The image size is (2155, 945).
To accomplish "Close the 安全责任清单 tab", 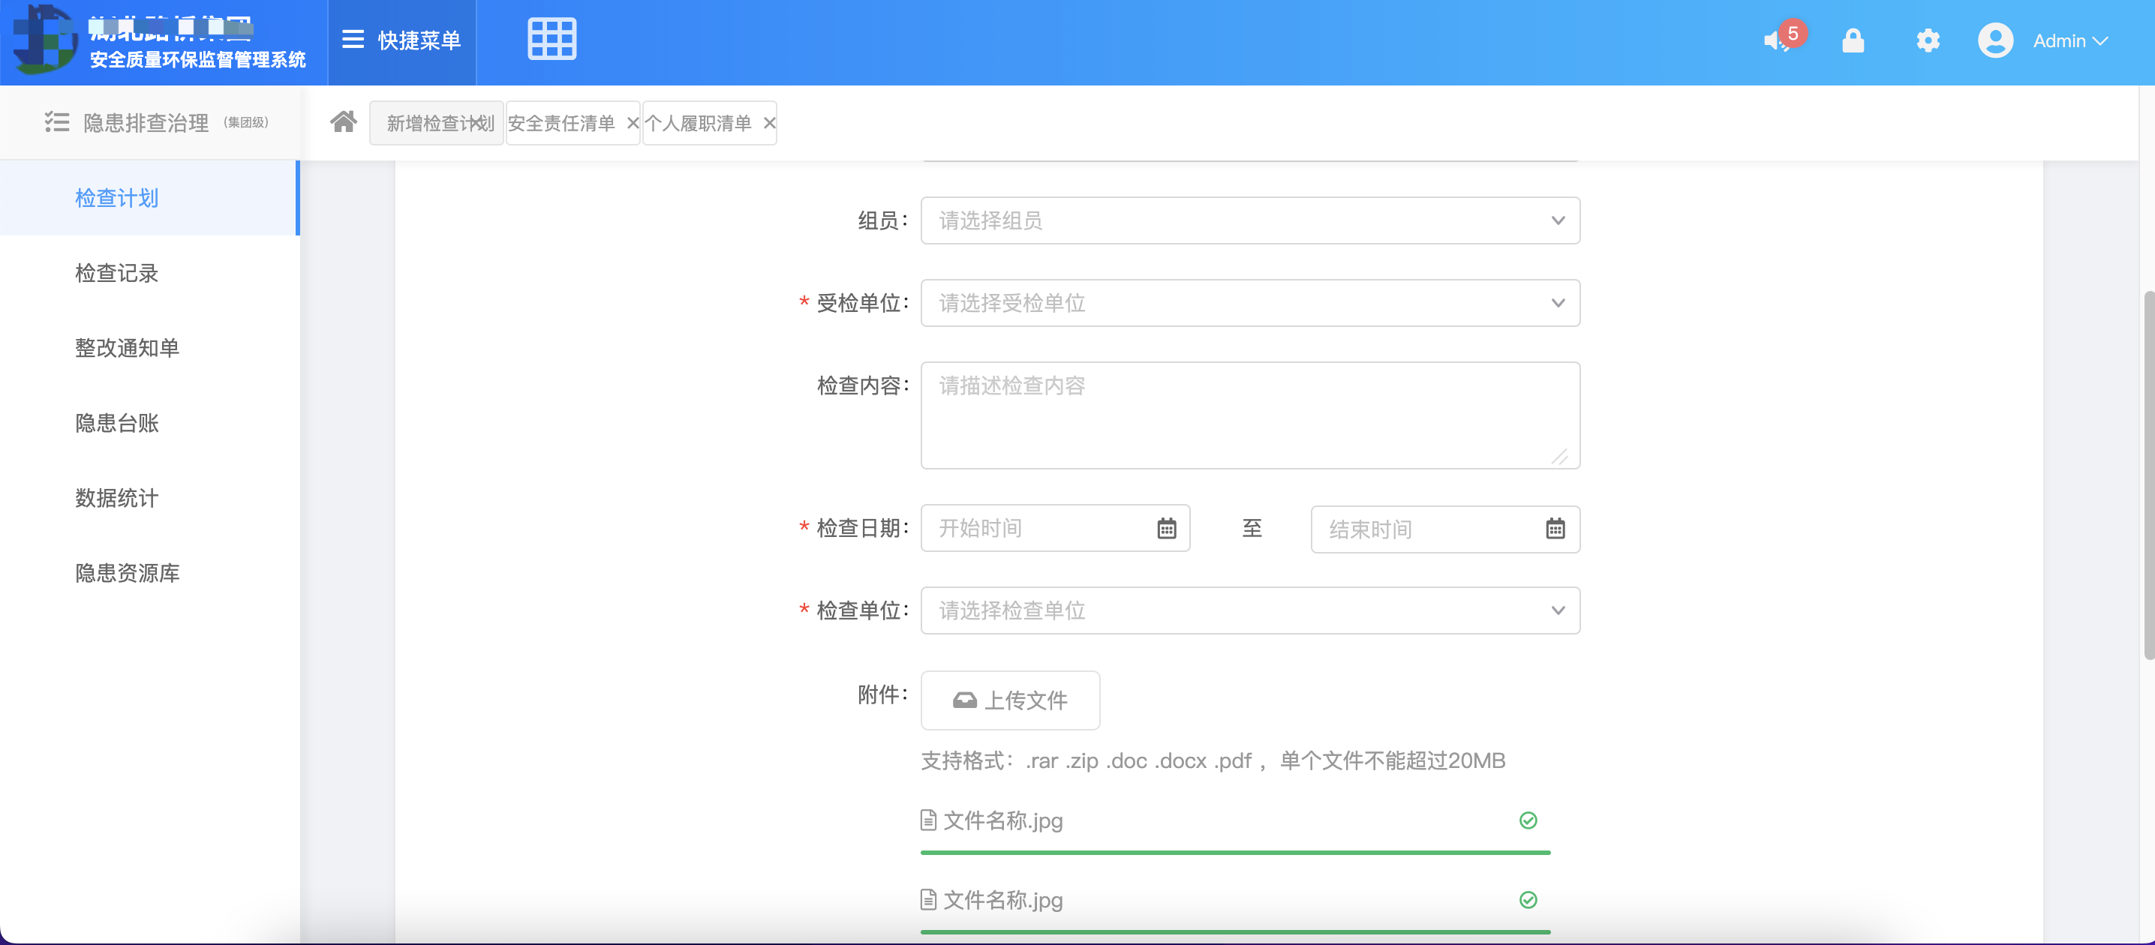I will [633, 123].
